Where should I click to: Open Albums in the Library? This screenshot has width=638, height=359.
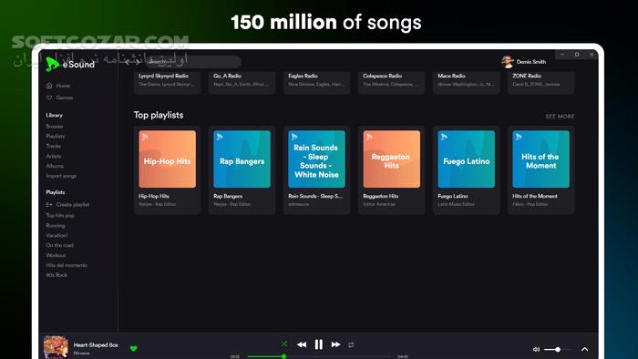click(x=55, y=166)
